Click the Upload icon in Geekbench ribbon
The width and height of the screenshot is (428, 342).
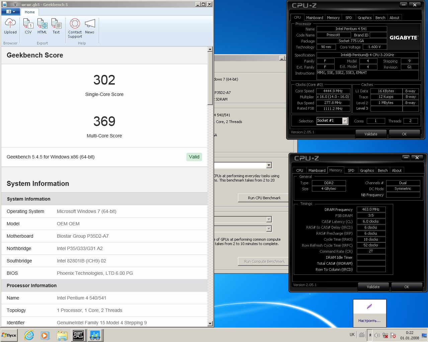10,26
